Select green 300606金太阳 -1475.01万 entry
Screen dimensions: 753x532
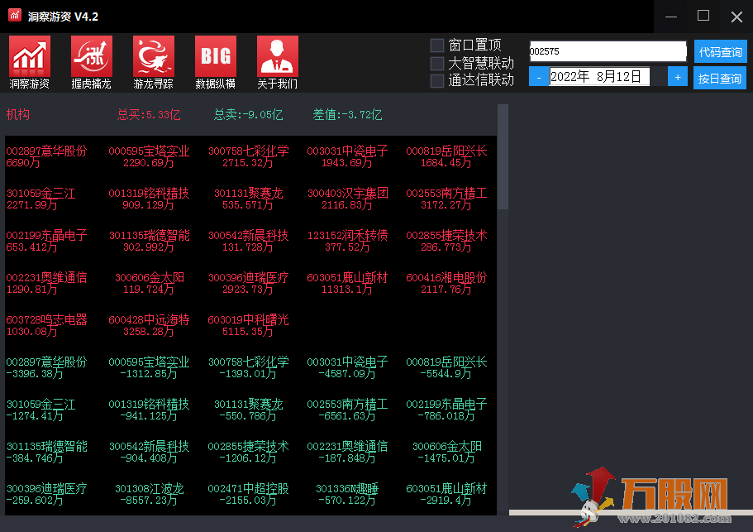(x=446, y=453)
